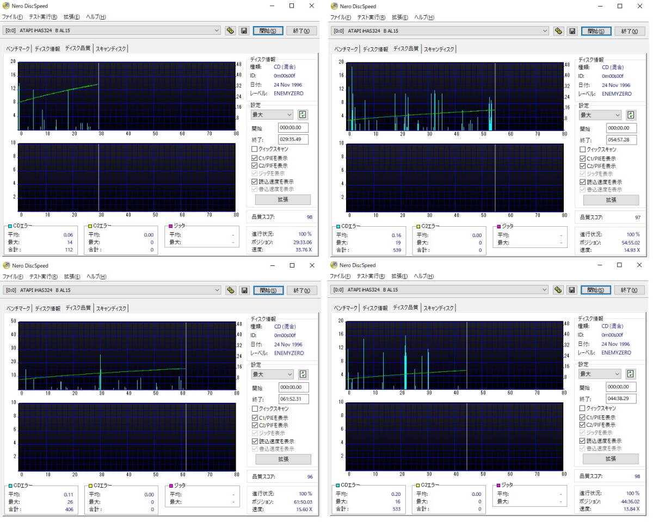Open ATAPI iHAS324 drive dropdown in 029:35.49 window
This screenshot has width=653, height=522.
(112, 30)
